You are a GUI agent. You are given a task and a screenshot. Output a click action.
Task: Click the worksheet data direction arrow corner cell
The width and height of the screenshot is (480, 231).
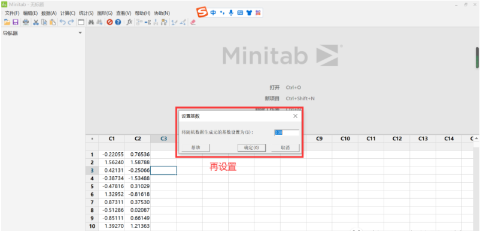pyautogui.click(x=92, y=139)
